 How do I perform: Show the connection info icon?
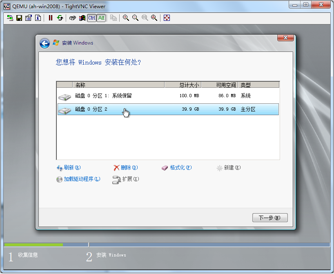(x=38, y=18)
